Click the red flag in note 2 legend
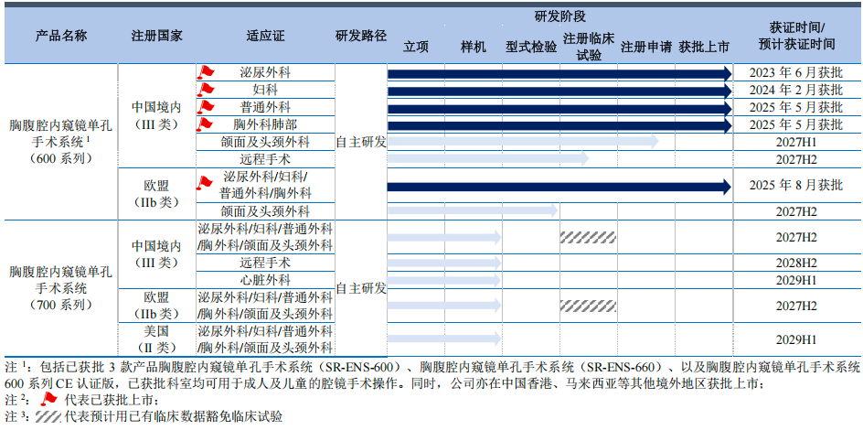The height and width of the screenshot is (430, 863). pos(49,399)
